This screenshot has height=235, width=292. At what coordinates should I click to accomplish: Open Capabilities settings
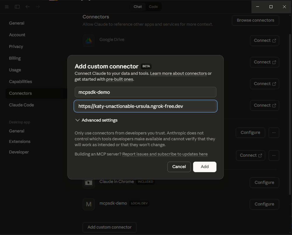tap(20, 82)
